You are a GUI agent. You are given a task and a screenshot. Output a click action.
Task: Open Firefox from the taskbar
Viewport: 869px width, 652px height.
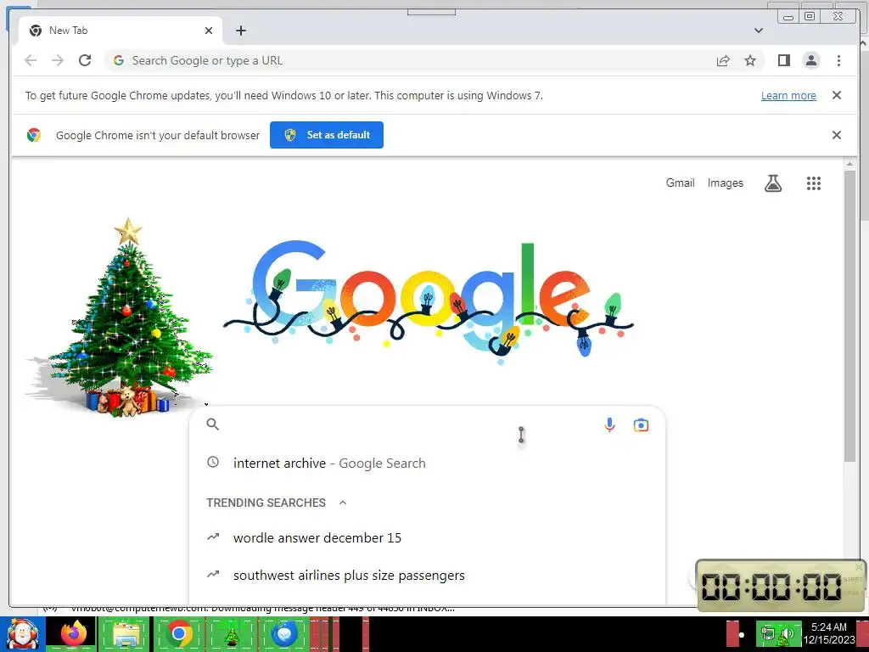coord(74,633)
